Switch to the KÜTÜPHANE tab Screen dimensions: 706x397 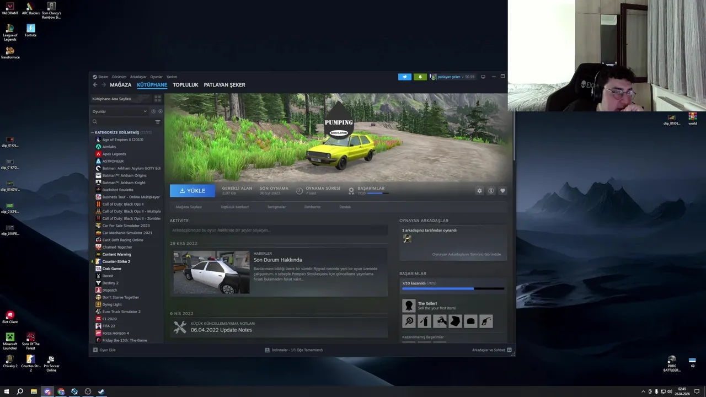(x=152, y=85)
